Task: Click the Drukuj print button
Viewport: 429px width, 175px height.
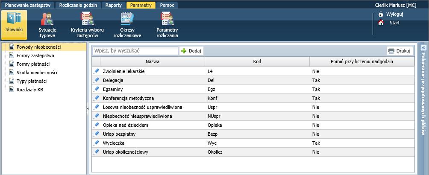Action: (400, 51)
